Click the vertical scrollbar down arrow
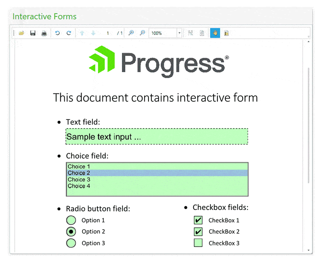This screenshot has height=263, width=322. pyautogui.click(x=309, y=250)
